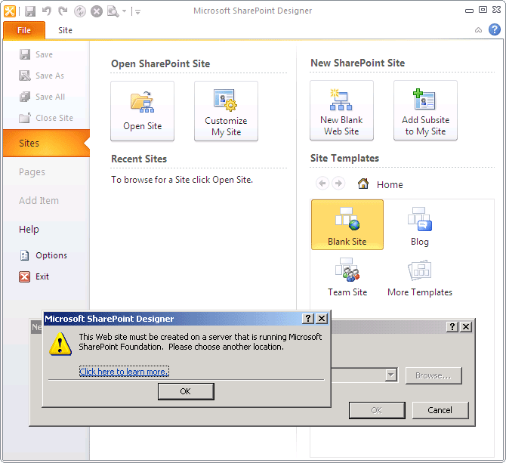Restore the SharePoint Designer window
Screen dimensions: 506x463
(x=483, y=10)
